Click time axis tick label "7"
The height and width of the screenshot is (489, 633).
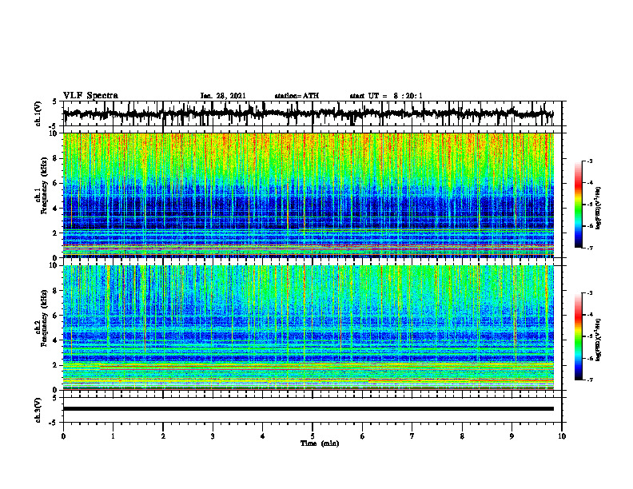[x=412, y=436]
